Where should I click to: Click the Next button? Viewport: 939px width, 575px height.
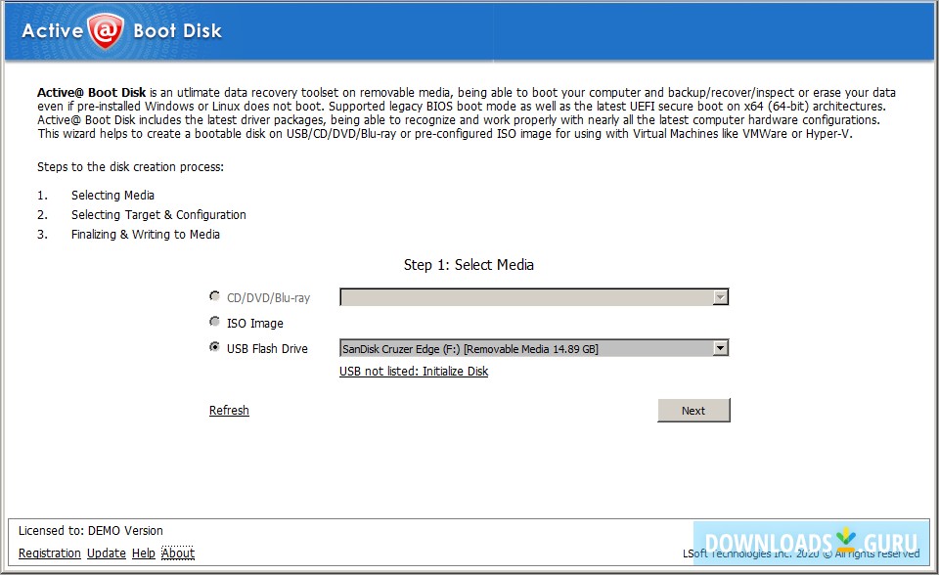(693, 410)
